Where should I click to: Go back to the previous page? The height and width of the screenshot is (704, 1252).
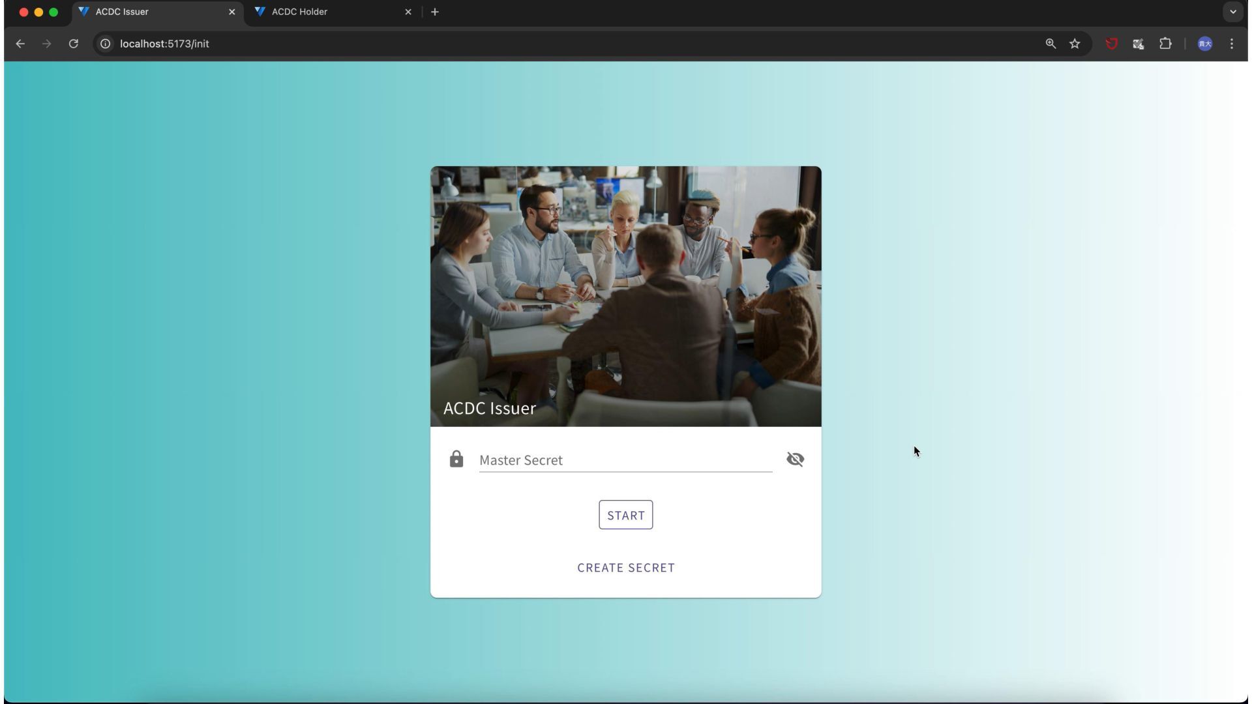coord(20,44)
